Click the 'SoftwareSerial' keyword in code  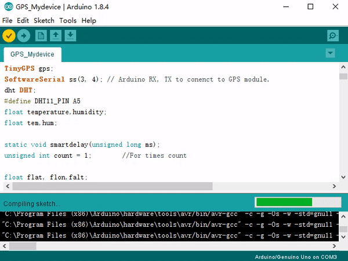(x=34, y=79)
